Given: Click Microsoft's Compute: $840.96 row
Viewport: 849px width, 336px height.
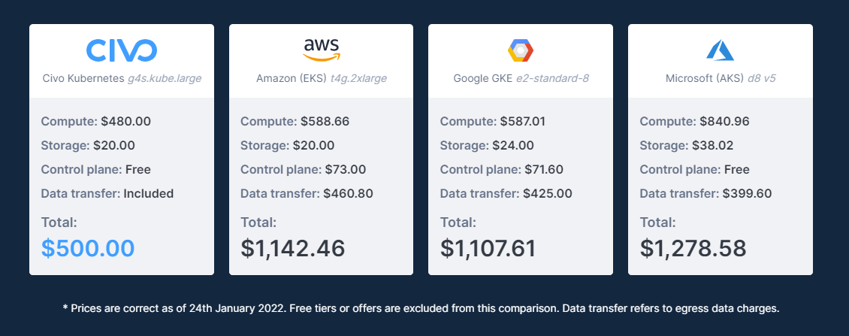Looking at the screenshot, I should [x=695, y=121].
